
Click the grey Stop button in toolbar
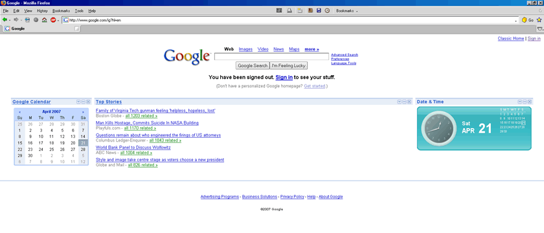(36, 20)
